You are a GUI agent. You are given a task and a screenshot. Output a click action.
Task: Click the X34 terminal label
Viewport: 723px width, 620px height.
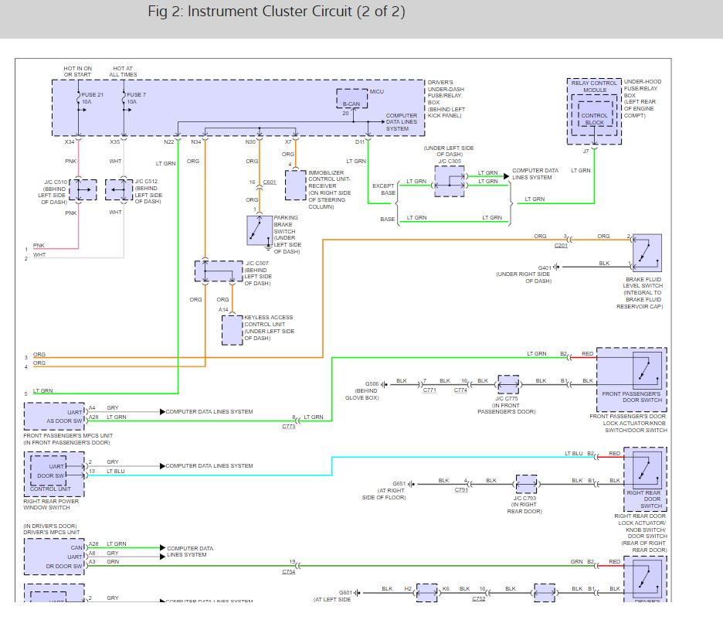coord(70,141)
